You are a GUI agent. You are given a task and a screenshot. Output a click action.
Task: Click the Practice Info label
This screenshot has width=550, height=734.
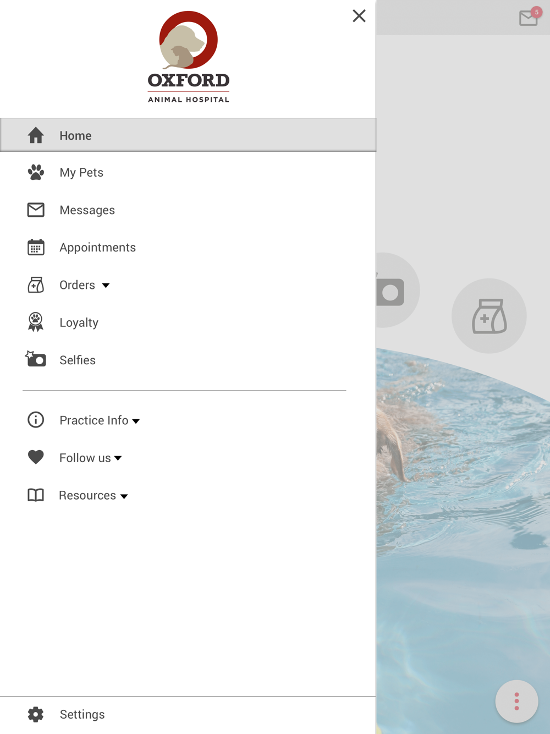click(94, 420)
